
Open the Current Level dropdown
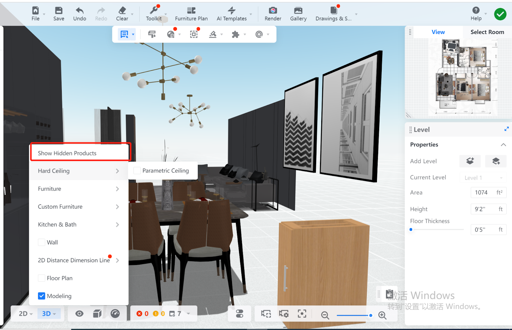tap(483, 178)
